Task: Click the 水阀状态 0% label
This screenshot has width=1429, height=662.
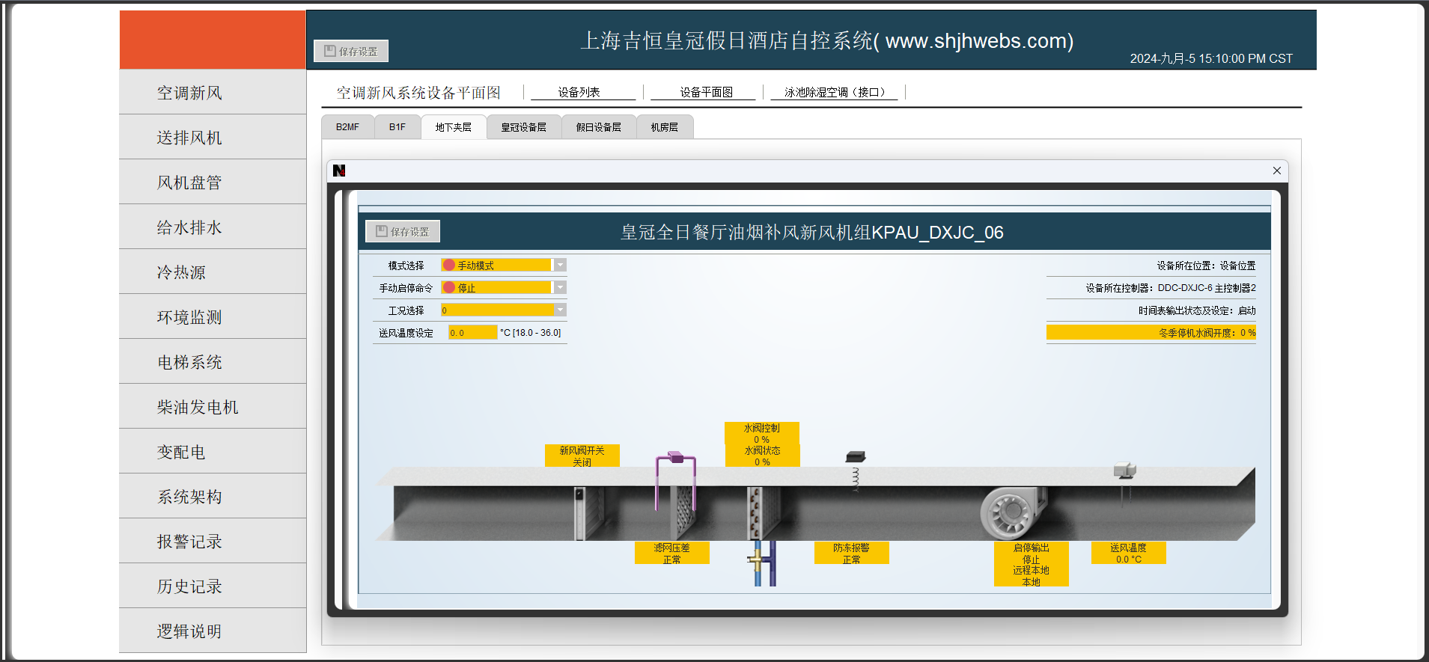Action: click(762, 456)
